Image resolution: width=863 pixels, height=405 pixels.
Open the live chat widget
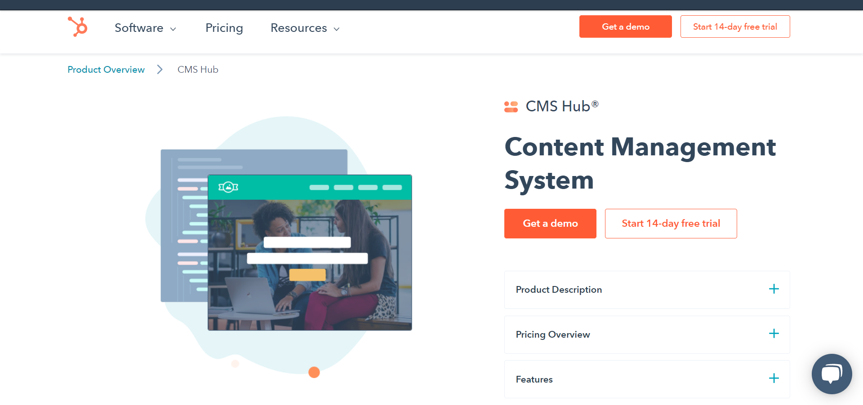(x=832, y=374)
